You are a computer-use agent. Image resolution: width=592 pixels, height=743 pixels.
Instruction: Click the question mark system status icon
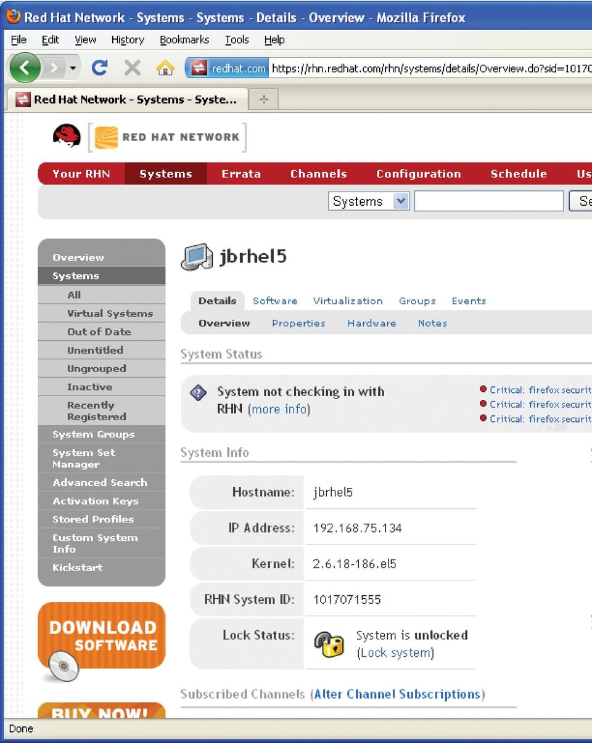[198, 393]
